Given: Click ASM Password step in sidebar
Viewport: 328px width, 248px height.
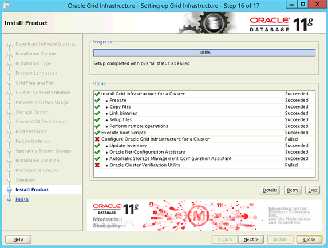Looking at the screenshot, I should coord(31,131).
